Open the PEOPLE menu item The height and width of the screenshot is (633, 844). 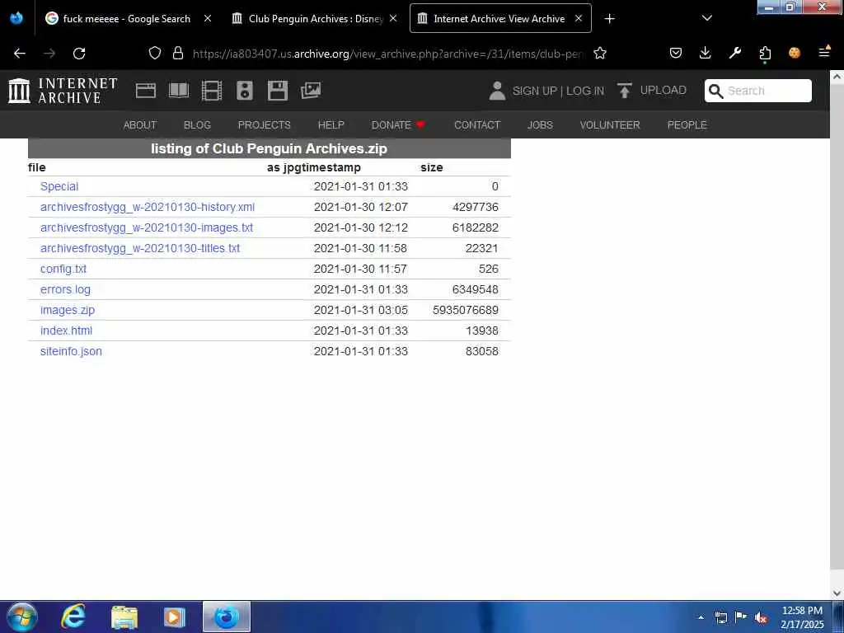(x=687, y=125)
